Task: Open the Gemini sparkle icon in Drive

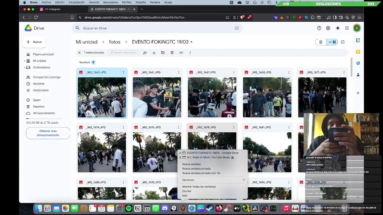Action: tap(338, 28)
